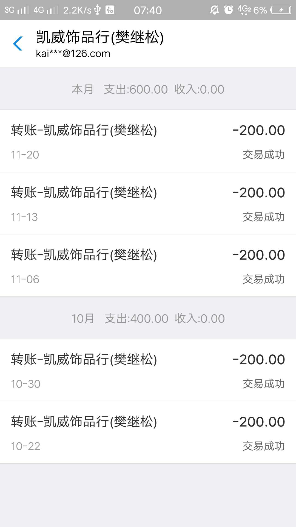Image resolution: width=296 pixels, height=527 pixels.
Task: Tap the blue back arrow
Action: tap(18, 43)
